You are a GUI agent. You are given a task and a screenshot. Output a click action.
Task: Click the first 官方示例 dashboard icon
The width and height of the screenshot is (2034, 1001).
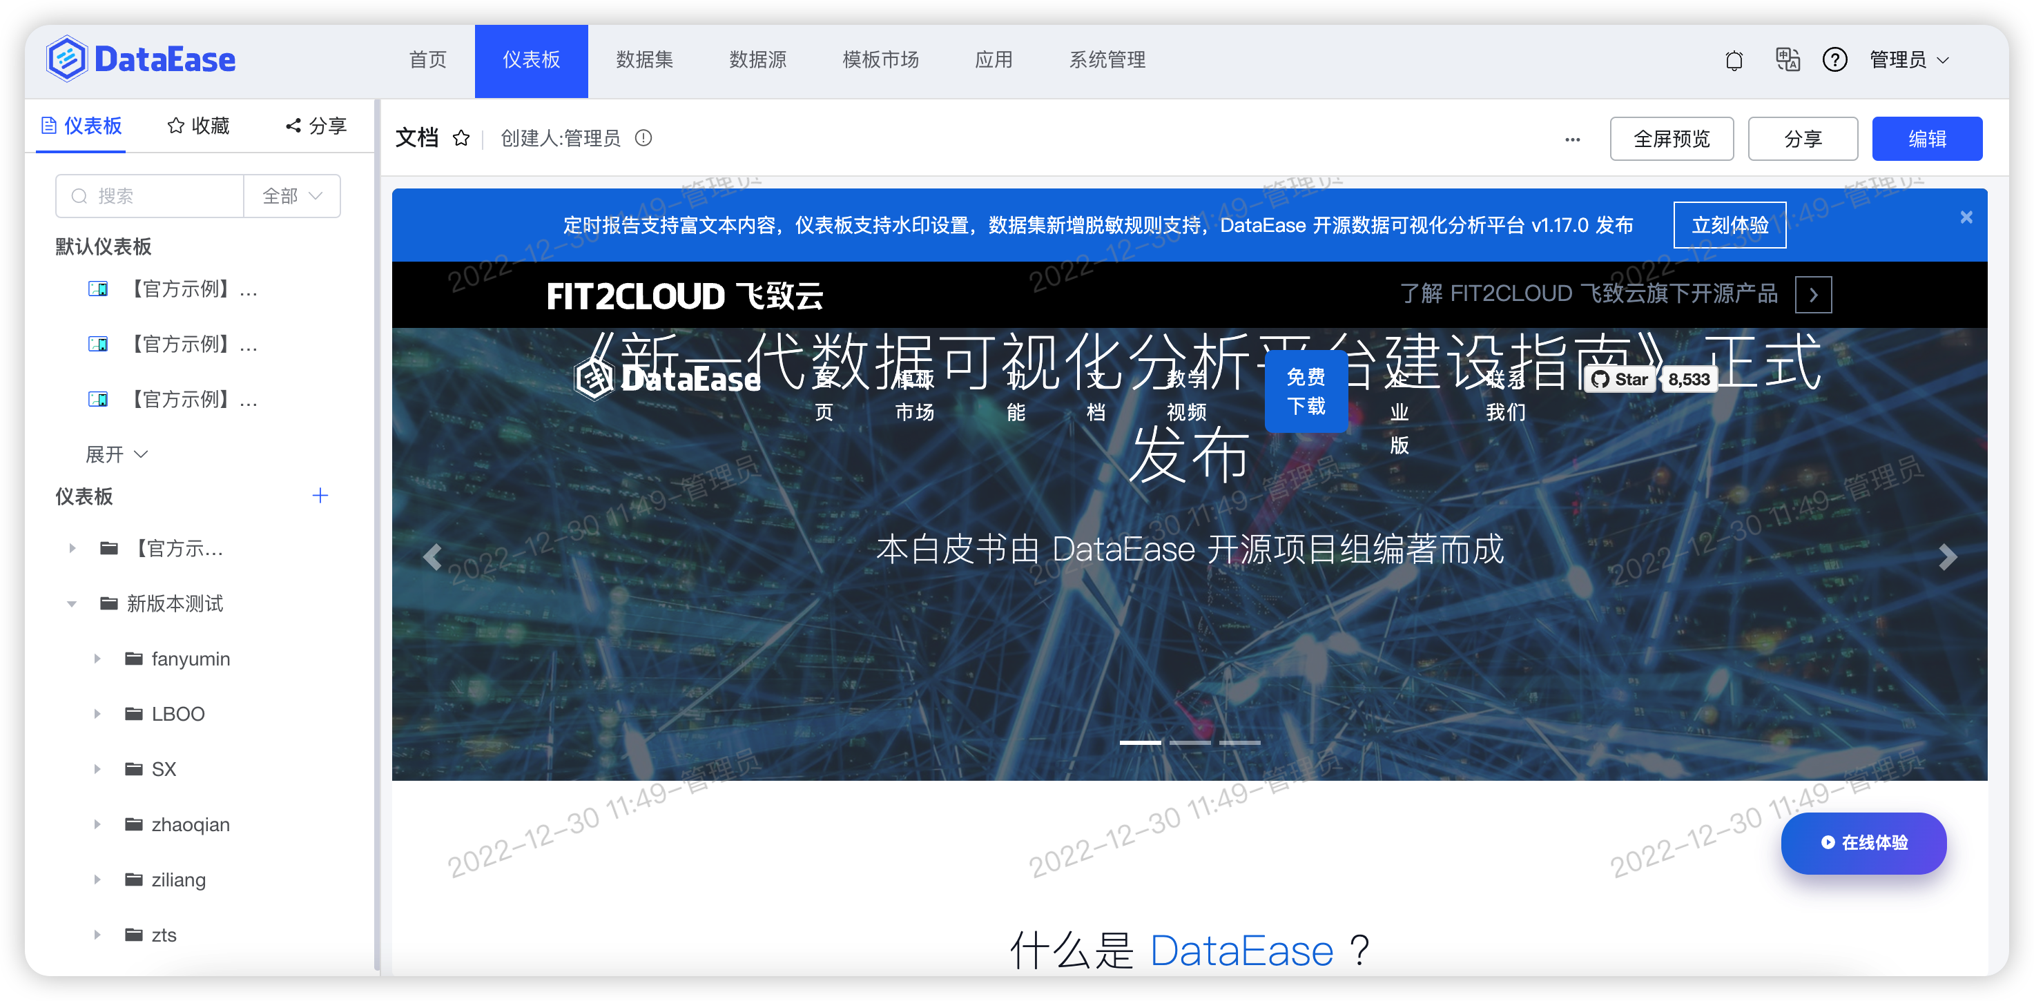[x=98, y=289]
